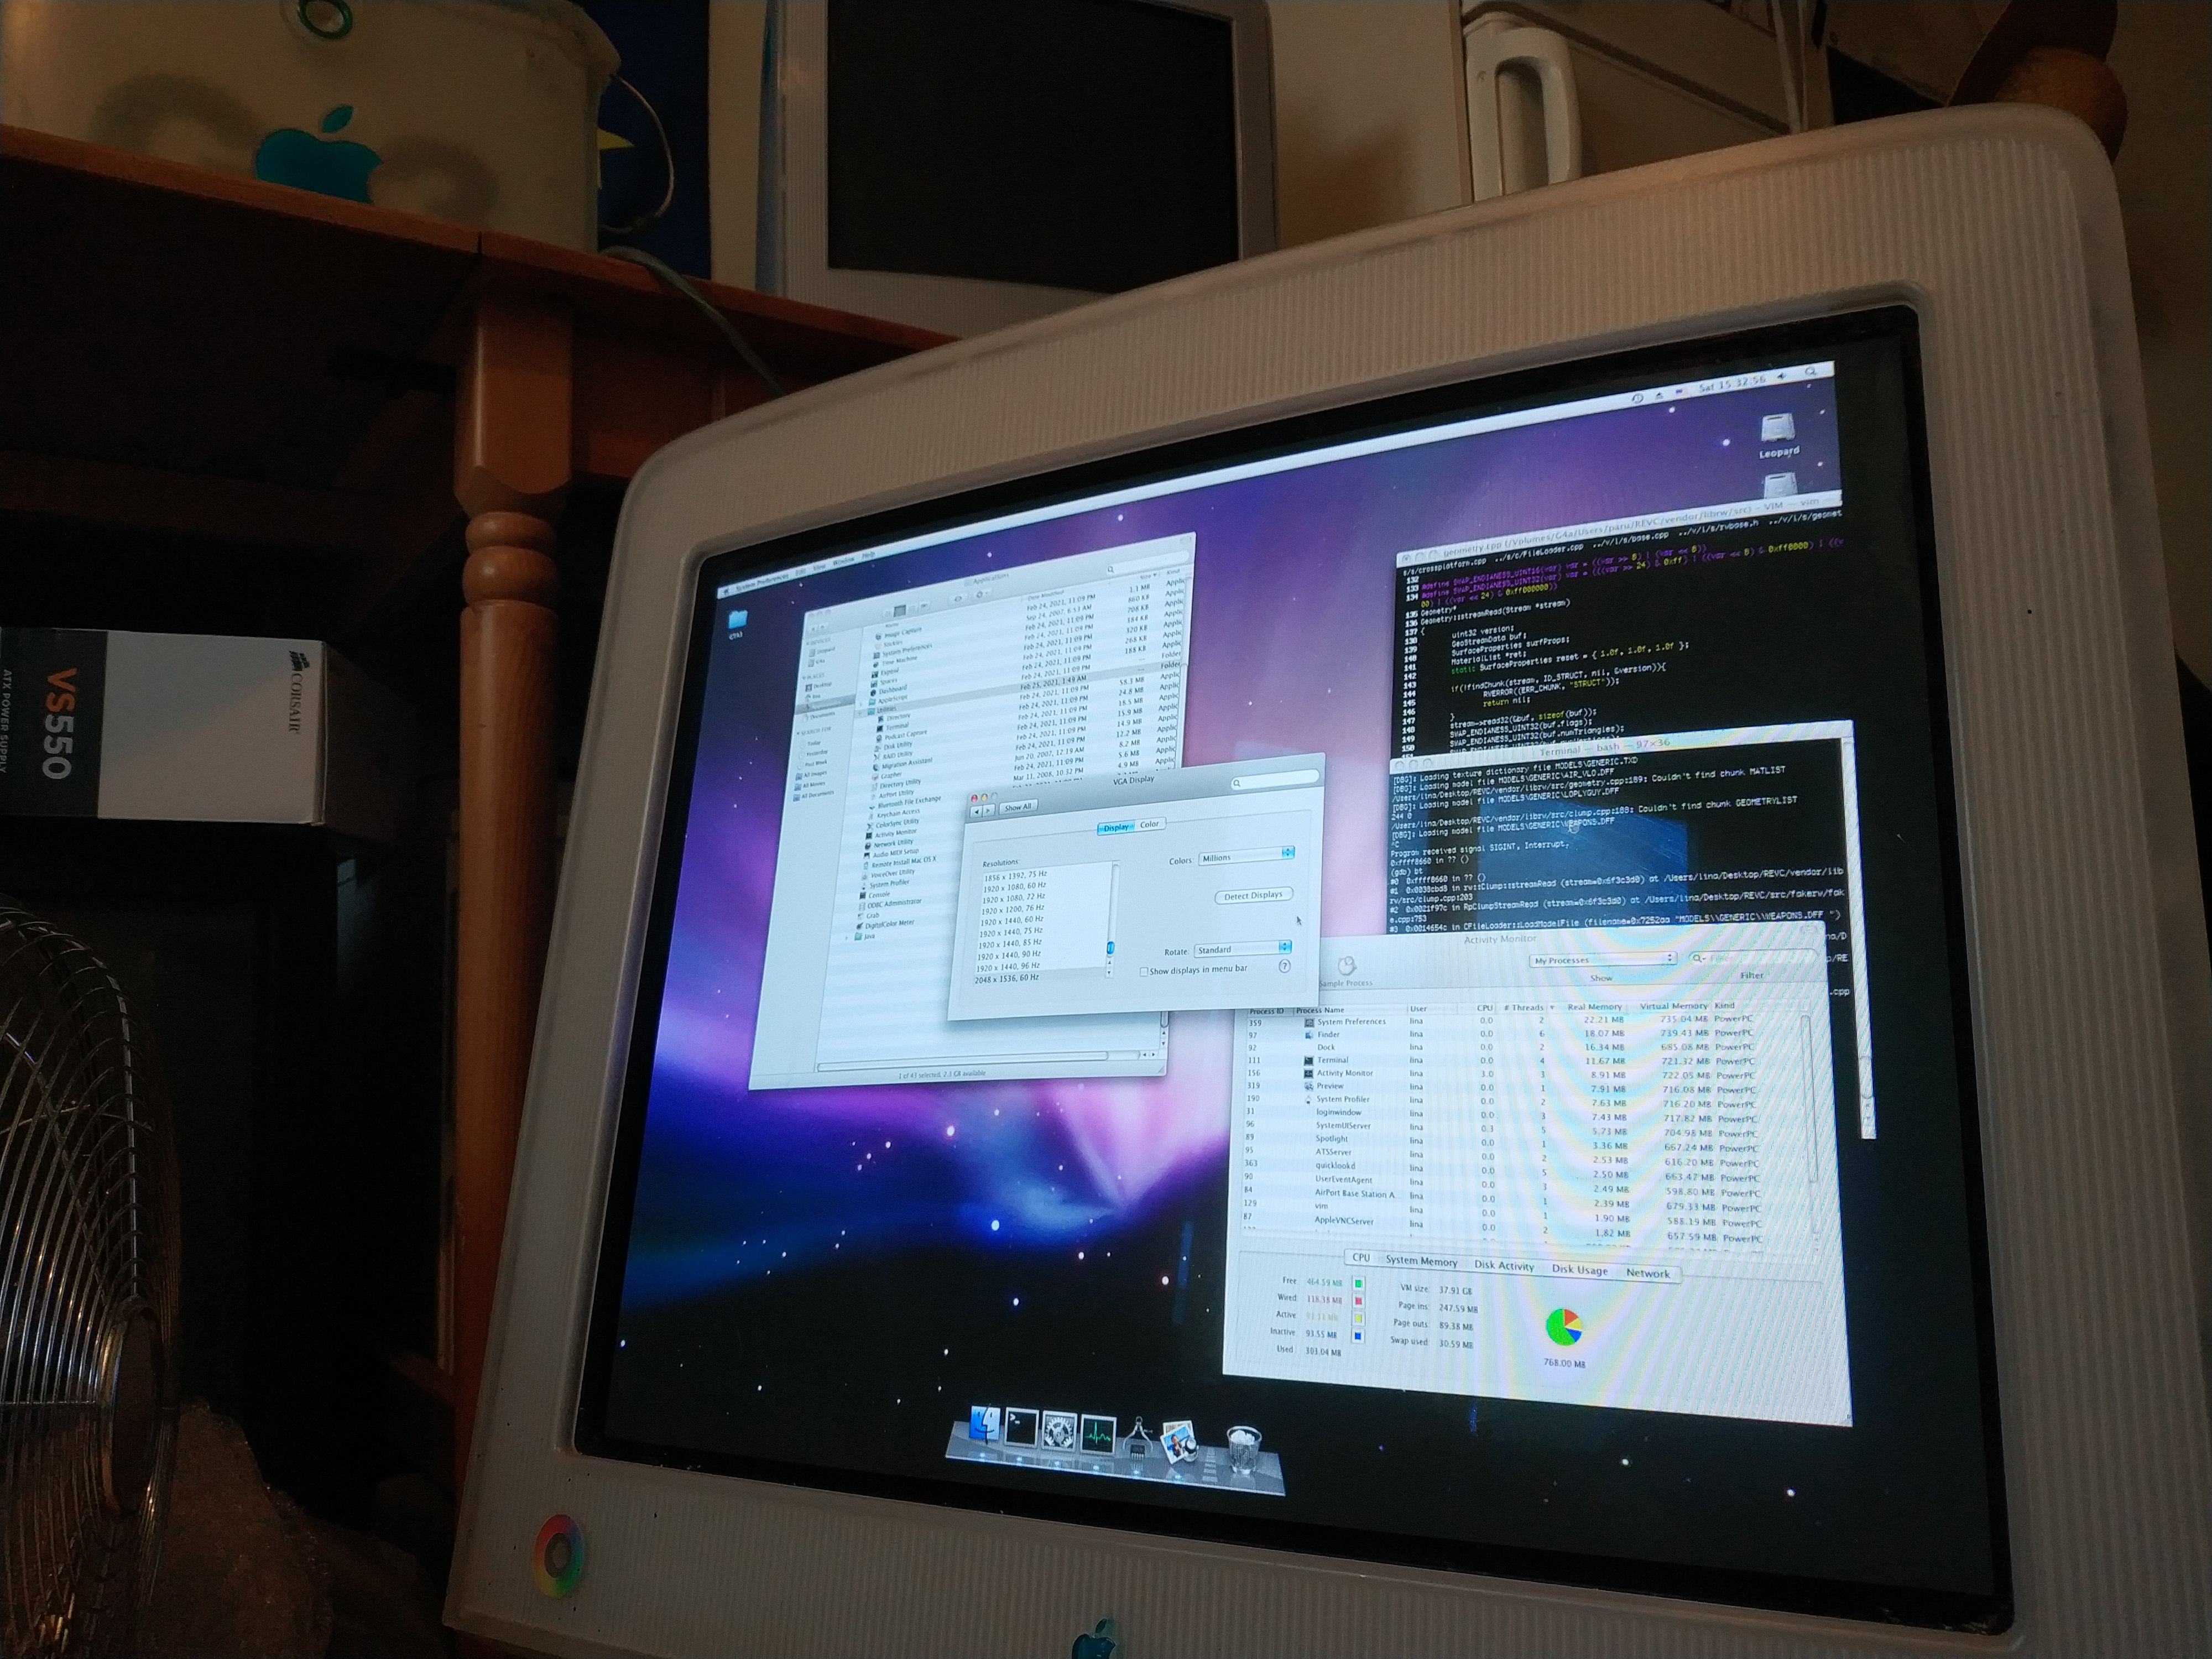
Task: Open the Rotate Standard dropdown
Action: 1242,948
